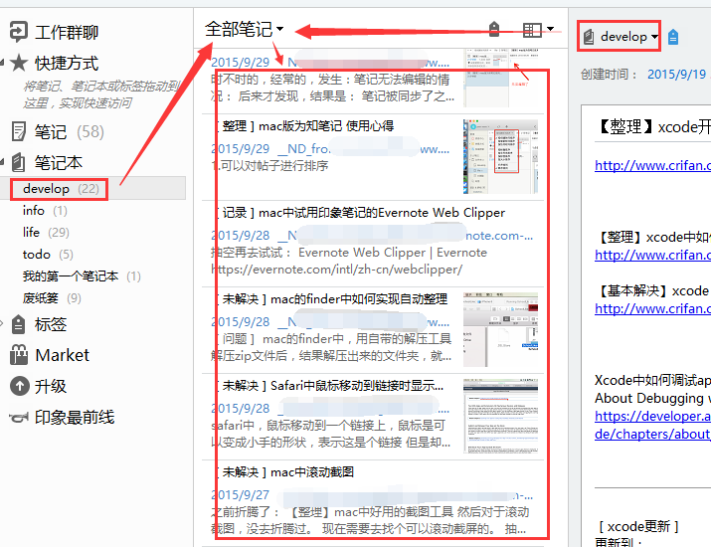The height and width of the screenshot is (547, 711).
Task: Select the info (1) notebook
Action: [45, 211]
